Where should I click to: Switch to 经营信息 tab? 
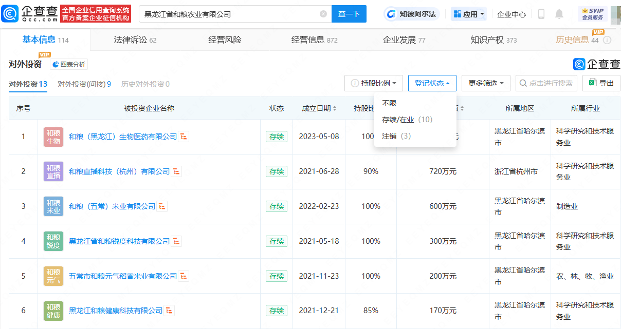[x=314, y=40]
